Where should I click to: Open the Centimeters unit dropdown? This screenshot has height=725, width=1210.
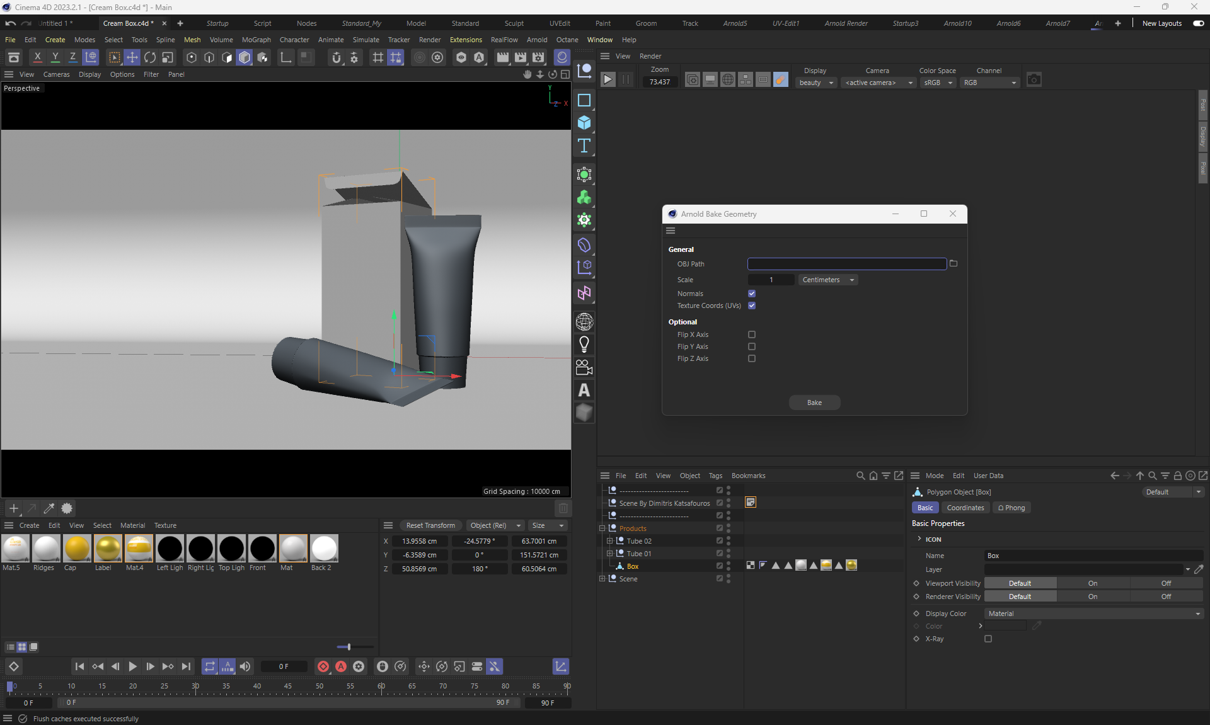pyautogui.click(x=828, y=280)
